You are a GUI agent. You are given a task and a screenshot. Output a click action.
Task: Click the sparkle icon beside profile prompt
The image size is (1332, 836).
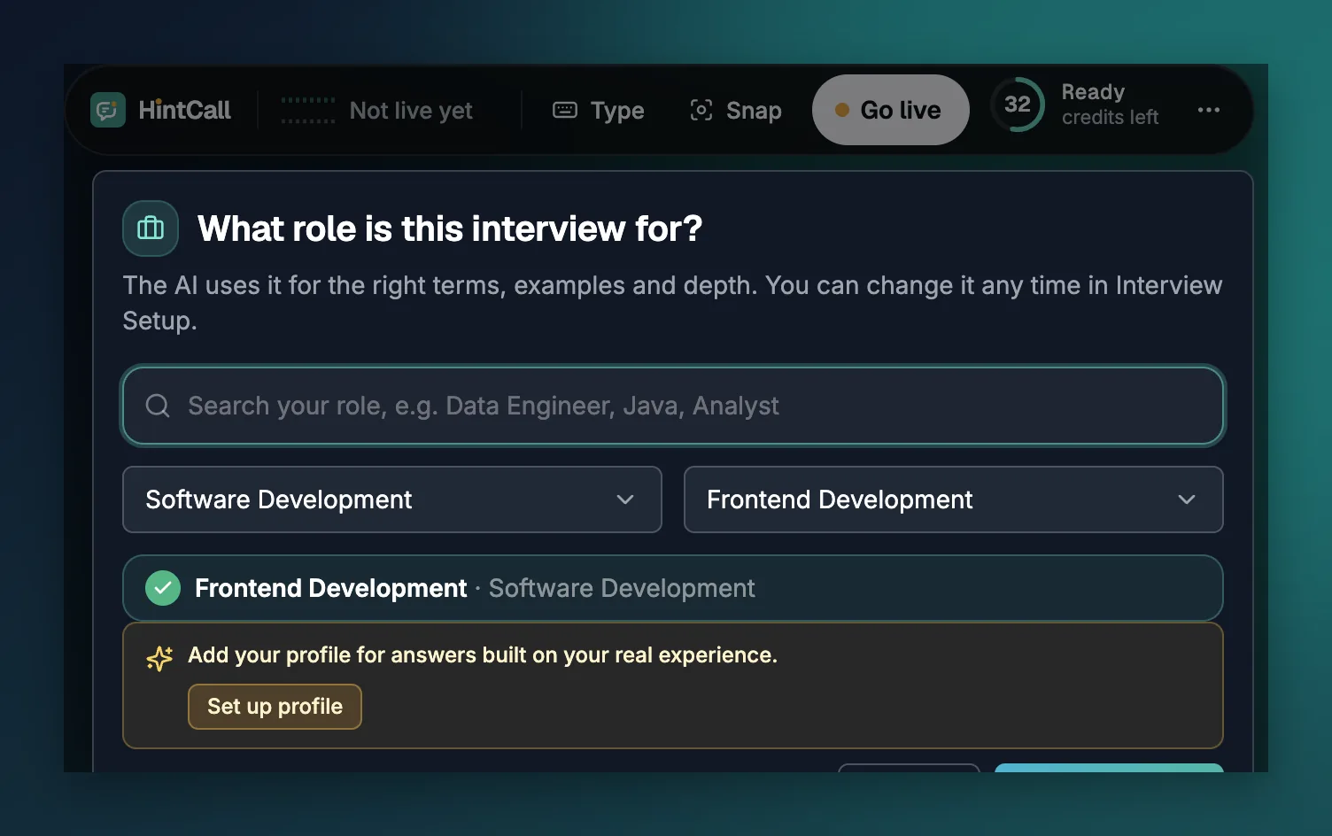pyautogui.click(x=159, y=658)
